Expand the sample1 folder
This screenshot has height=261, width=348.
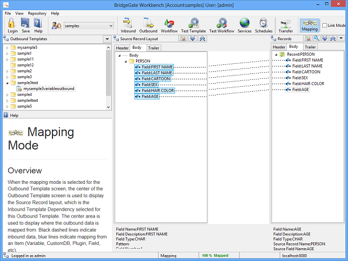pos(7,54)
